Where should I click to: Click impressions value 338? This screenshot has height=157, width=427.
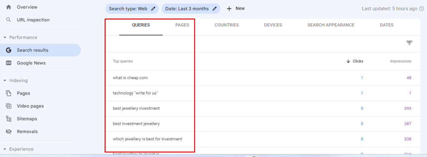pos(408,139)
